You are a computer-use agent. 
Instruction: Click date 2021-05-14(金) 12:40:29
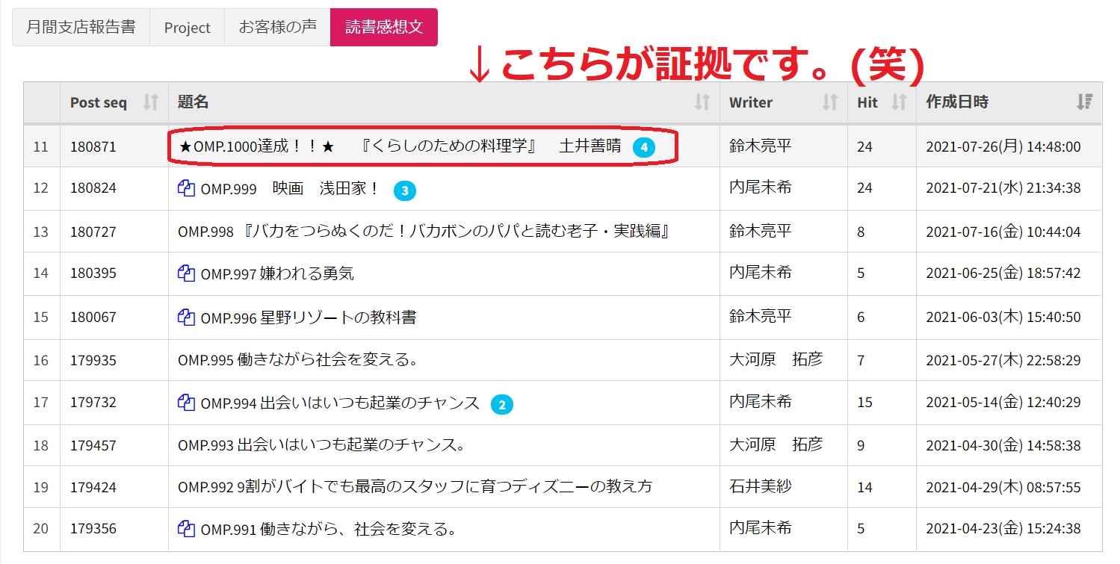click(1003, 403)
